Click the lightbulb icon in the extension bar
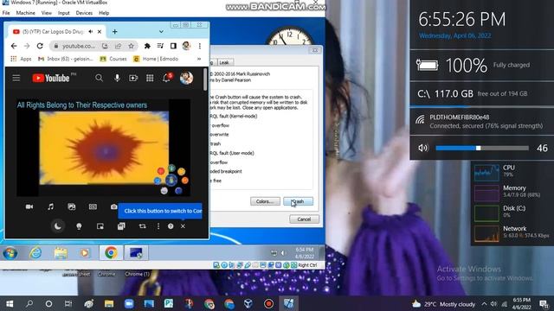This screenshot has height=311, width=554. coord(79,226)
